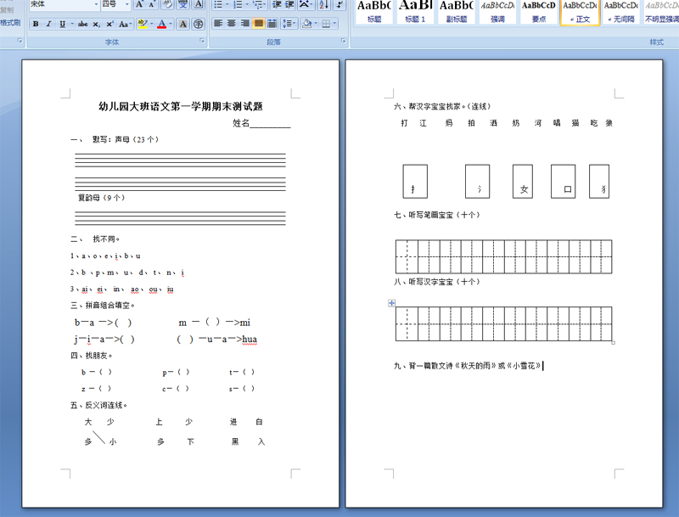Toggle superscript formatting
Screen dimensions: 679x517
pos(109,24)
